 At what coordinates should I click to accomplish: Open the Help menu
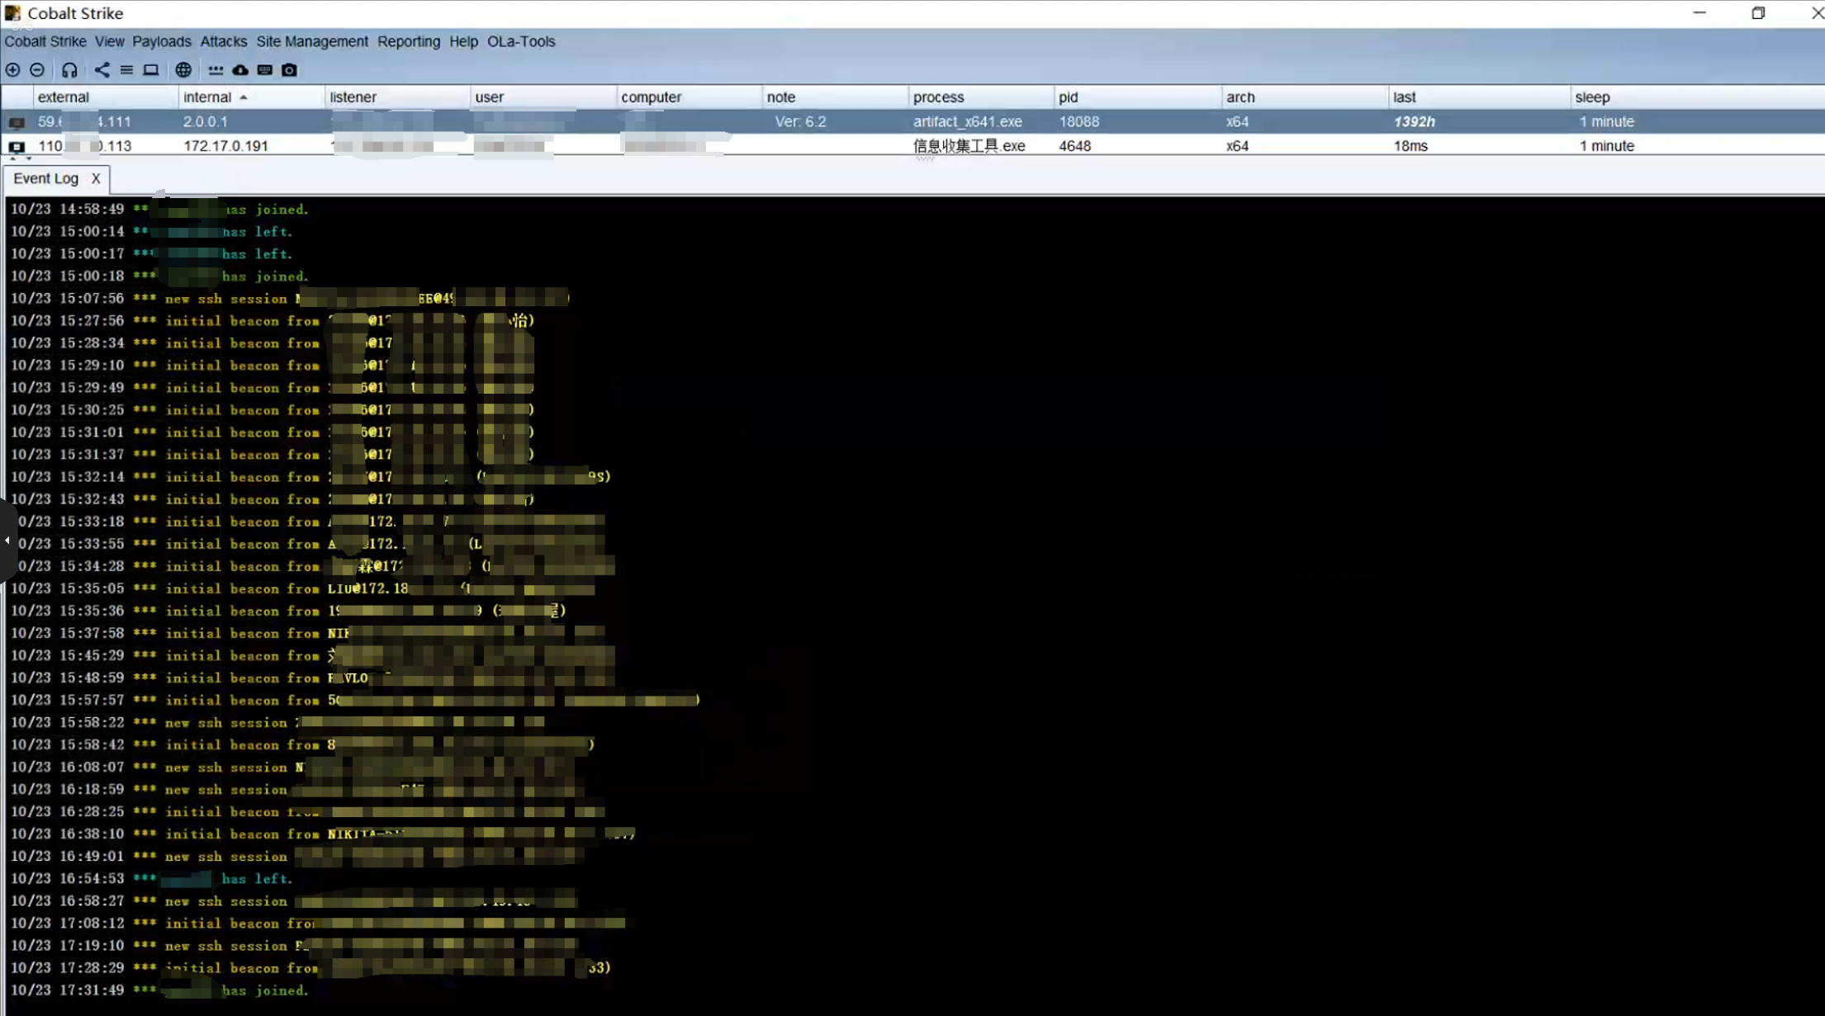click(463, 41)
